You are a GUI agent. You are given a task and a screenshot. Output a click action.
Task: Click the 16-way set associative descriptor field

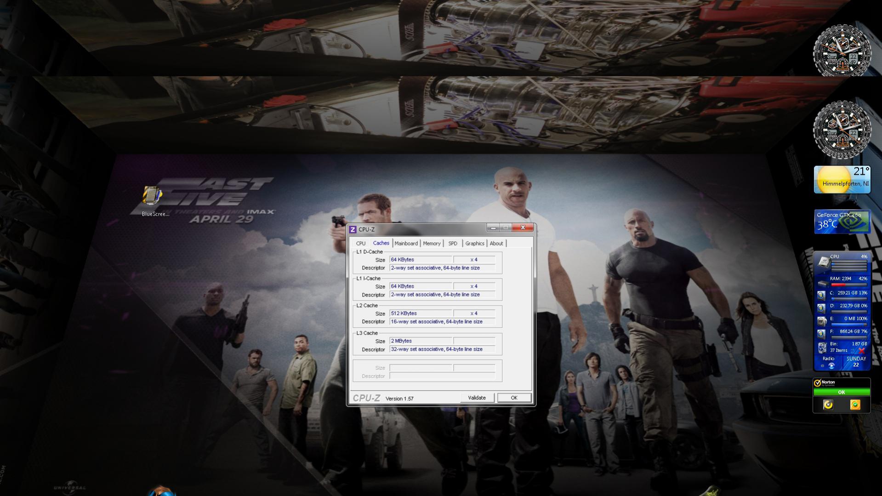click(x=442, y=322)
